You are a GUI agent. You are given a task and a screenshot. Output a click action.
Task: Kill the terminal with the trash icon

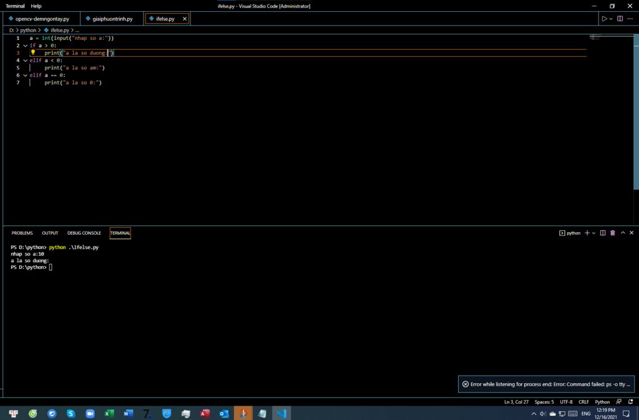(x=613, y=233)
